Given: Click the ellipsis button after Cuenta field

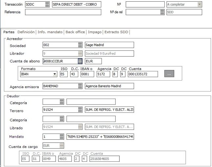Looking at the screenshot, I should point(169,74).
